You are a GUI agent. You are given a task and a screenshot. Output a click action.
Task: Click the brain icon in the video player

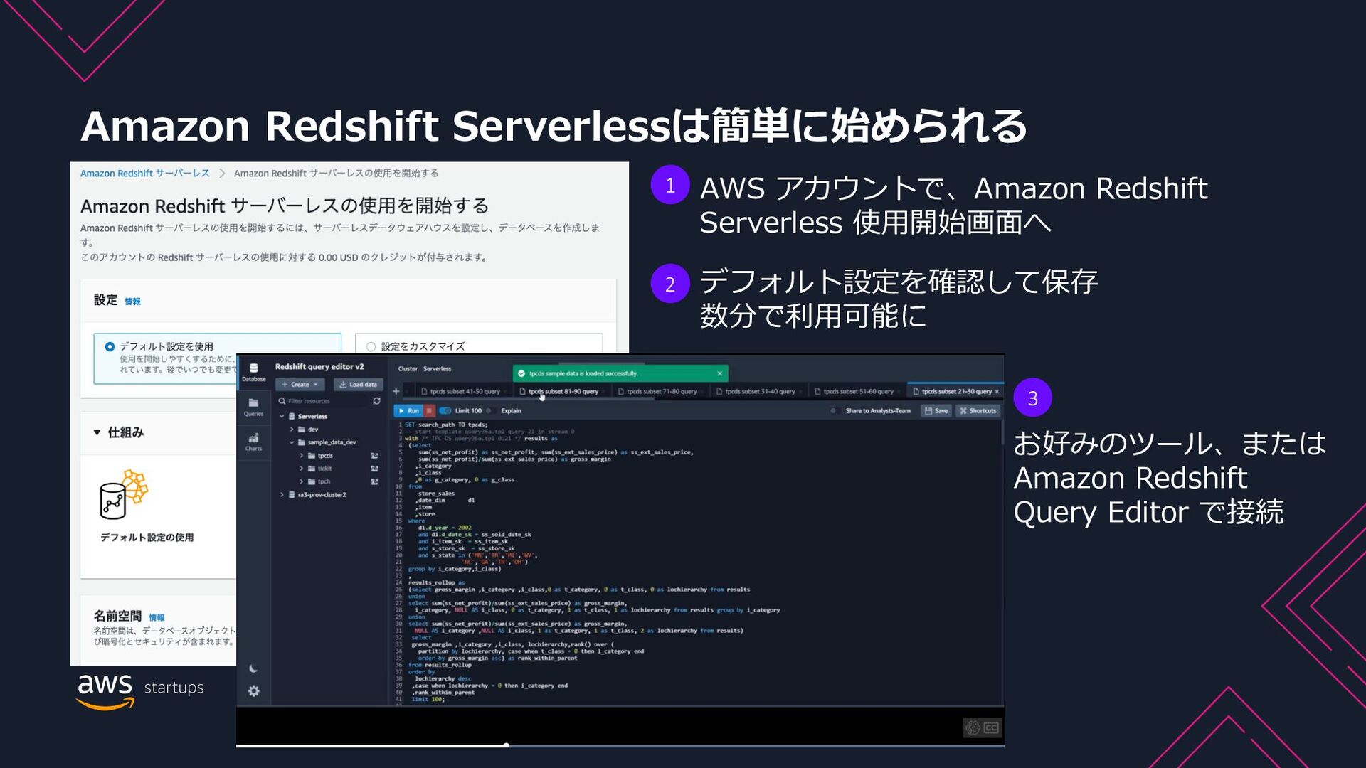pos(973,727)
